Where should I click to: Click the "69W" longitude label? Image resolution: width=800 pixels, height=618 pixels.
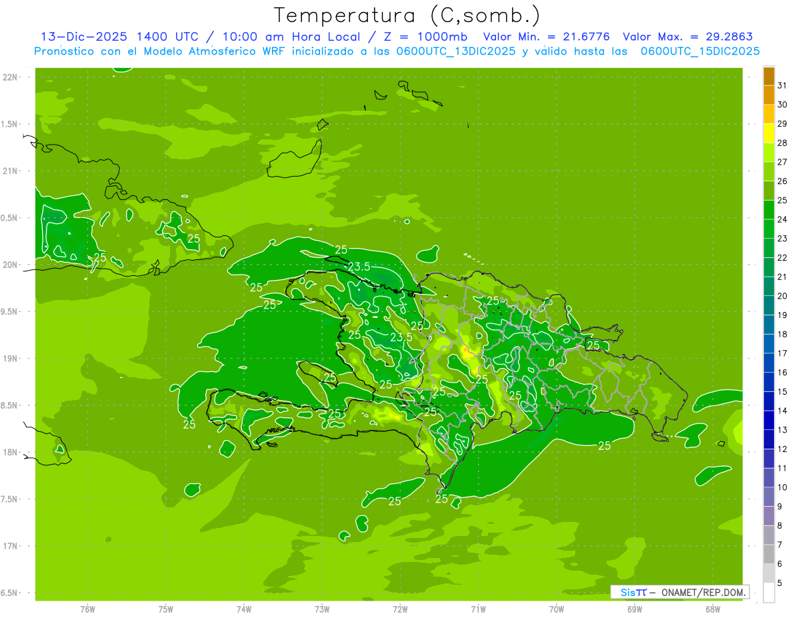(x=635, y=609)
